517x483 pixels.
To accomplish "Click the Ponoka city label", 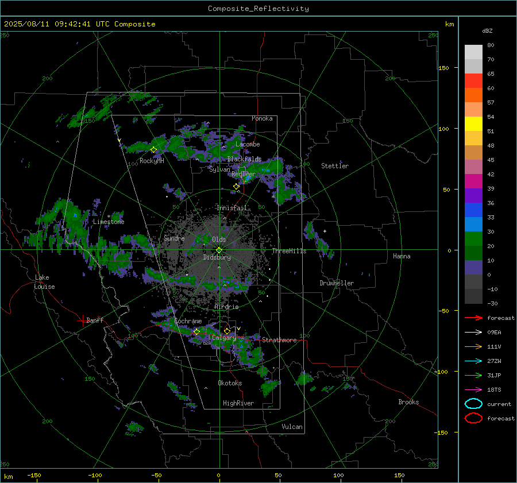I will point(262,118).
